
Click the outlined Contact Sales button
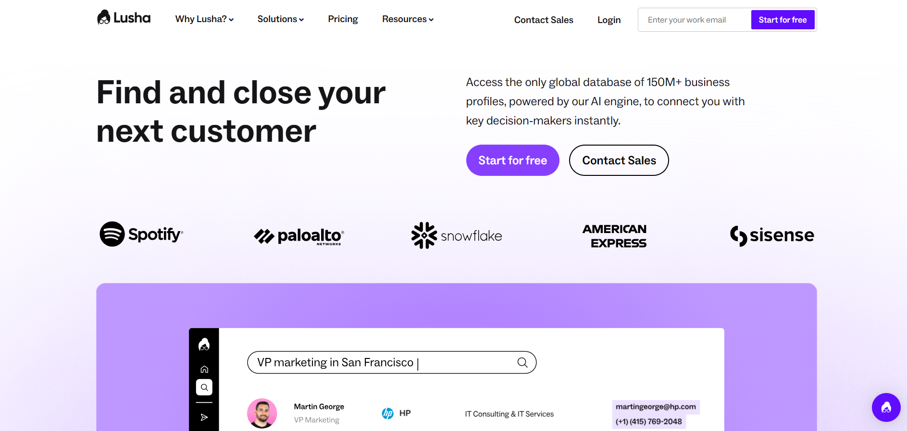[x=619, y=160]
